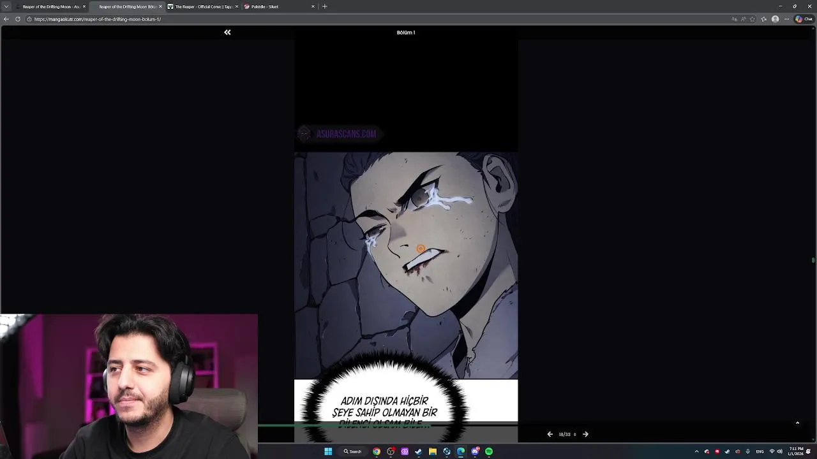
Task: Click the manga page image panel
Action: (406, 265)
